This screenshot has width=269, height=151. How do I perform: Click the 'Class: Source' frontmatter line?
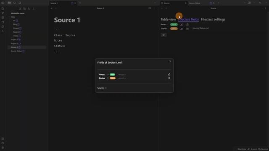tap(64, 35)
